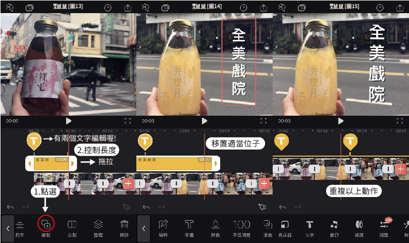Viewport: 409px width, 243px height.
Task: Select the yellow text marker in 圖13 timeline
Action: [34, 141]
